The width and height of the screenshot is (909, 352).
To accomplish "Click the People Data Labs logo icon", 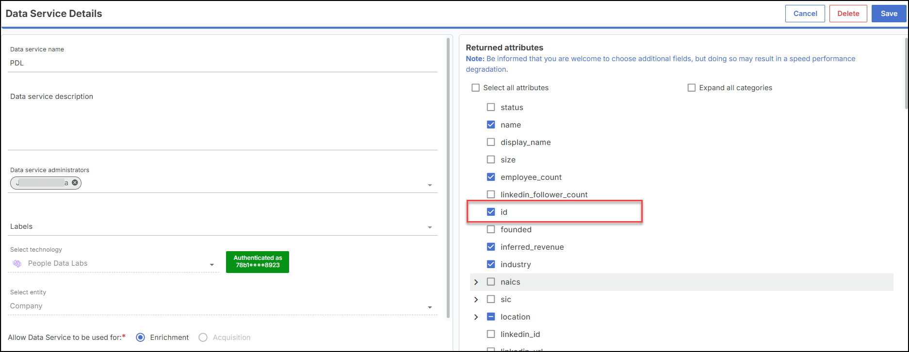I will point(17,263).
